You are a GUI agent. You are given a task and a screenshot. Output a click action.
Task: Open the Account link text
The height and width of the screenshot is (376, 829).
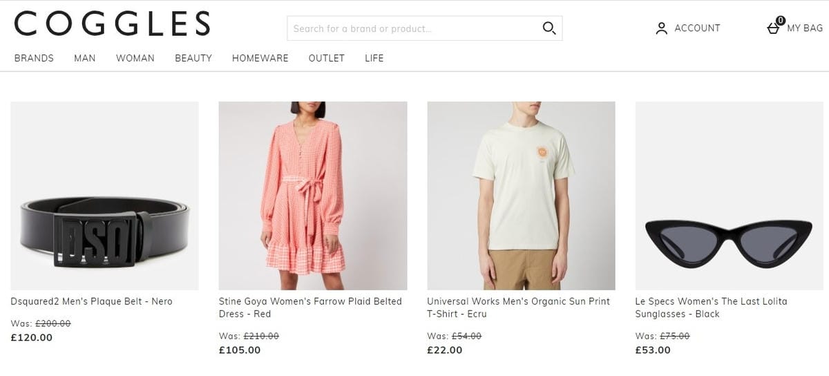click(x=697, y=28)
